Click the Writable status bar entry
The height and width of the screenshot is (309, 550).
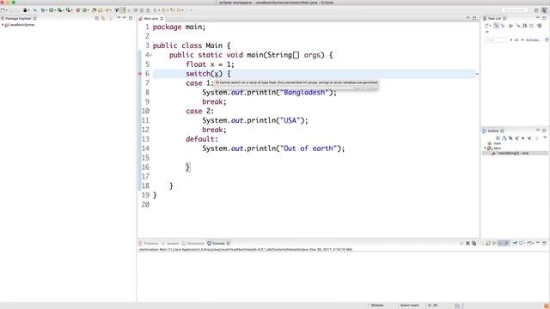[377, 306]
